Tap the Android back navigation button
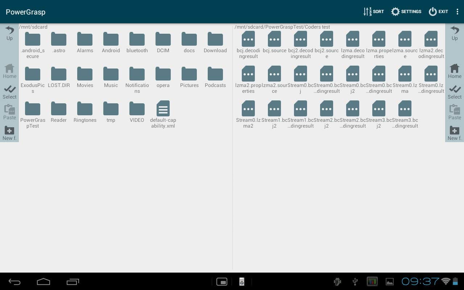 tap(14, 282)
